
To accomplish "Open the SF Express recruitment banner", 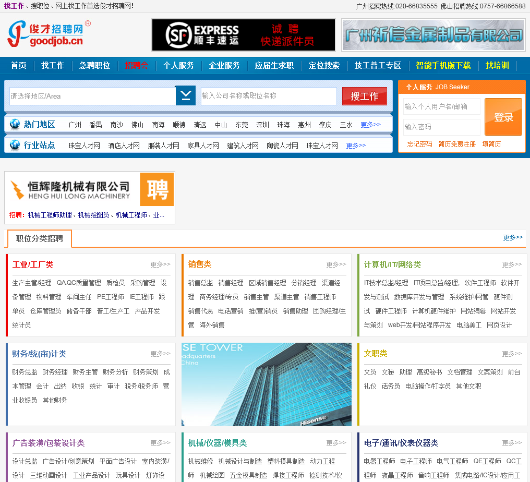I will pyautogui.click(x=244, y=35).
